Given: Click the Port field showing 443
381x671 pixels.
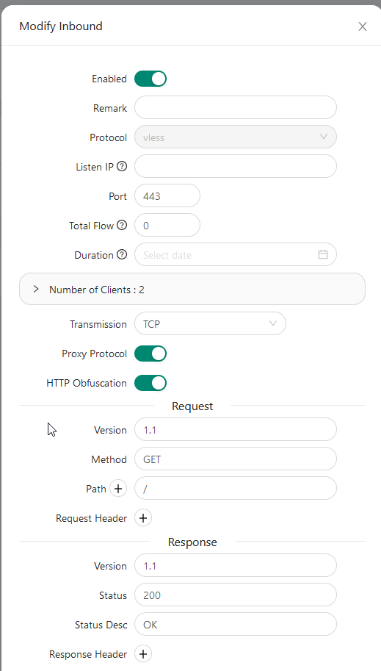Looking at the screenshot, I should [167, 196].
